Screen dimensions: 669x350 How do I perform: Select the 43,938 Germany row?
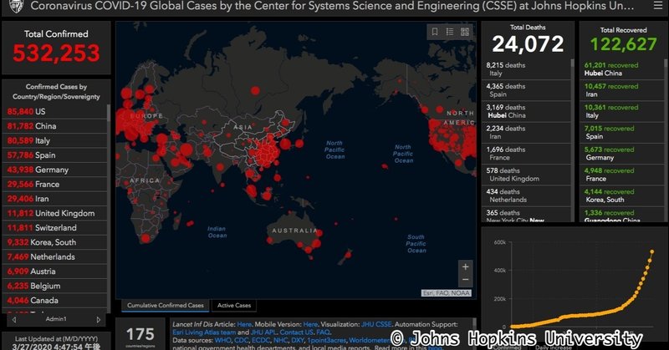pyautogui.click(x=55, y=170)
